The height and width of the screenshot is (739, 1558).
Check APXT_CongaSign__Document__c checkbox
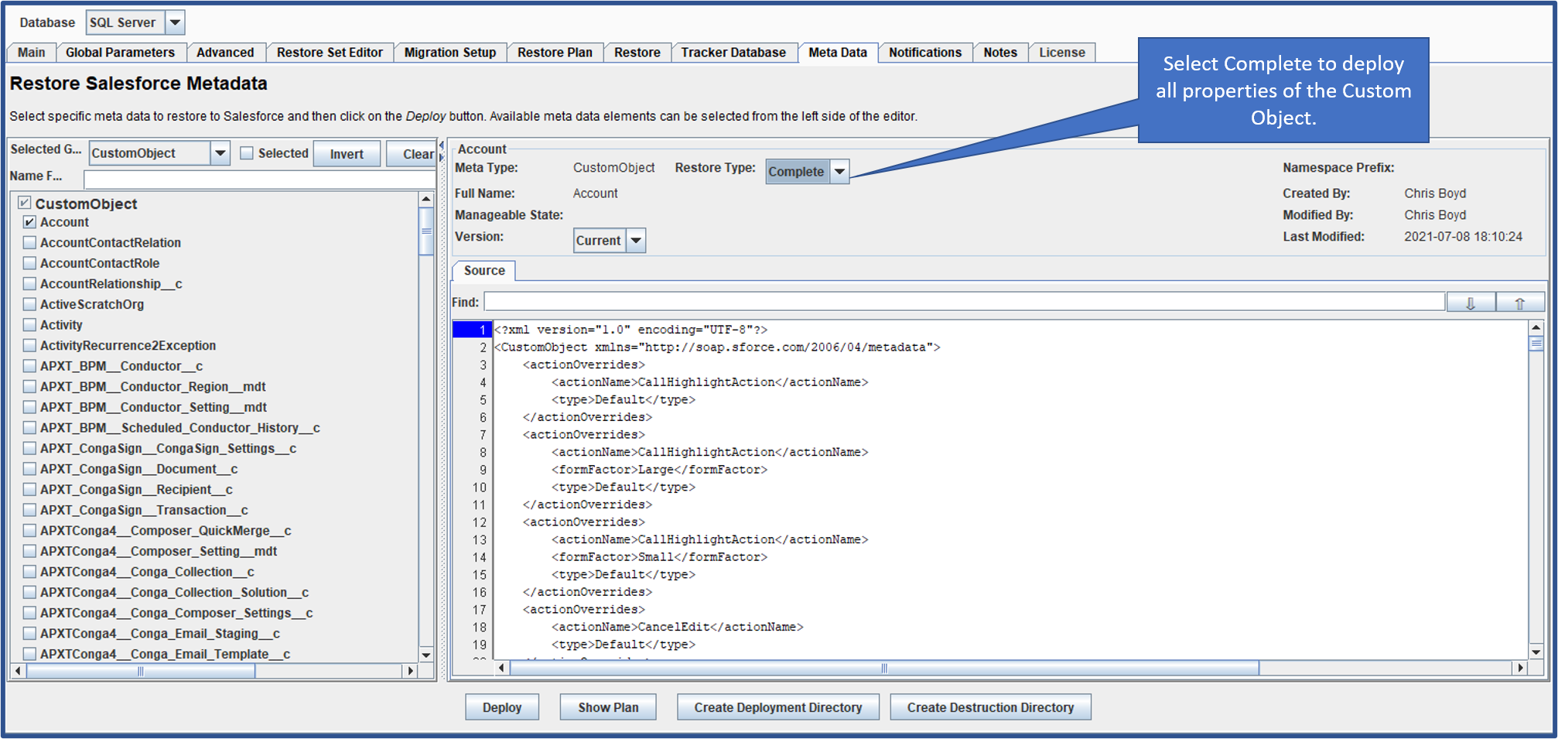(29, 469)
